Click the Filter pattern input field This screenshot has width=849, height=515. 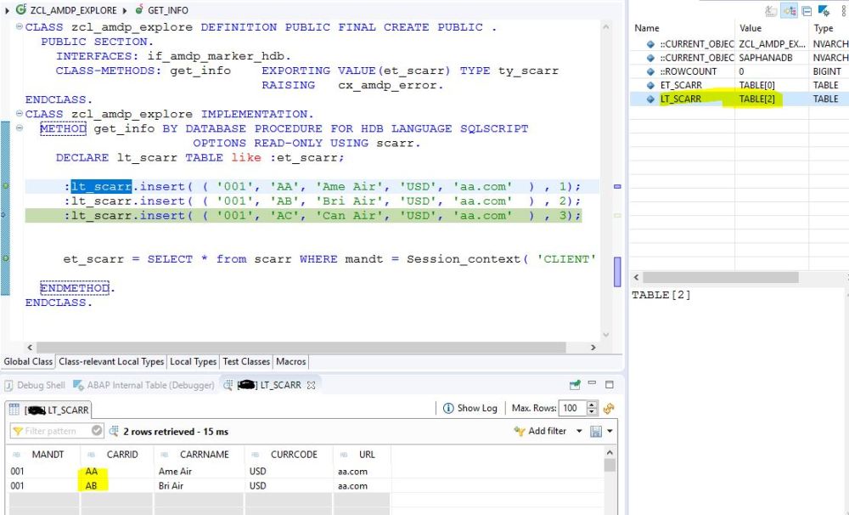pyautogui.click(x=49, y=431)
